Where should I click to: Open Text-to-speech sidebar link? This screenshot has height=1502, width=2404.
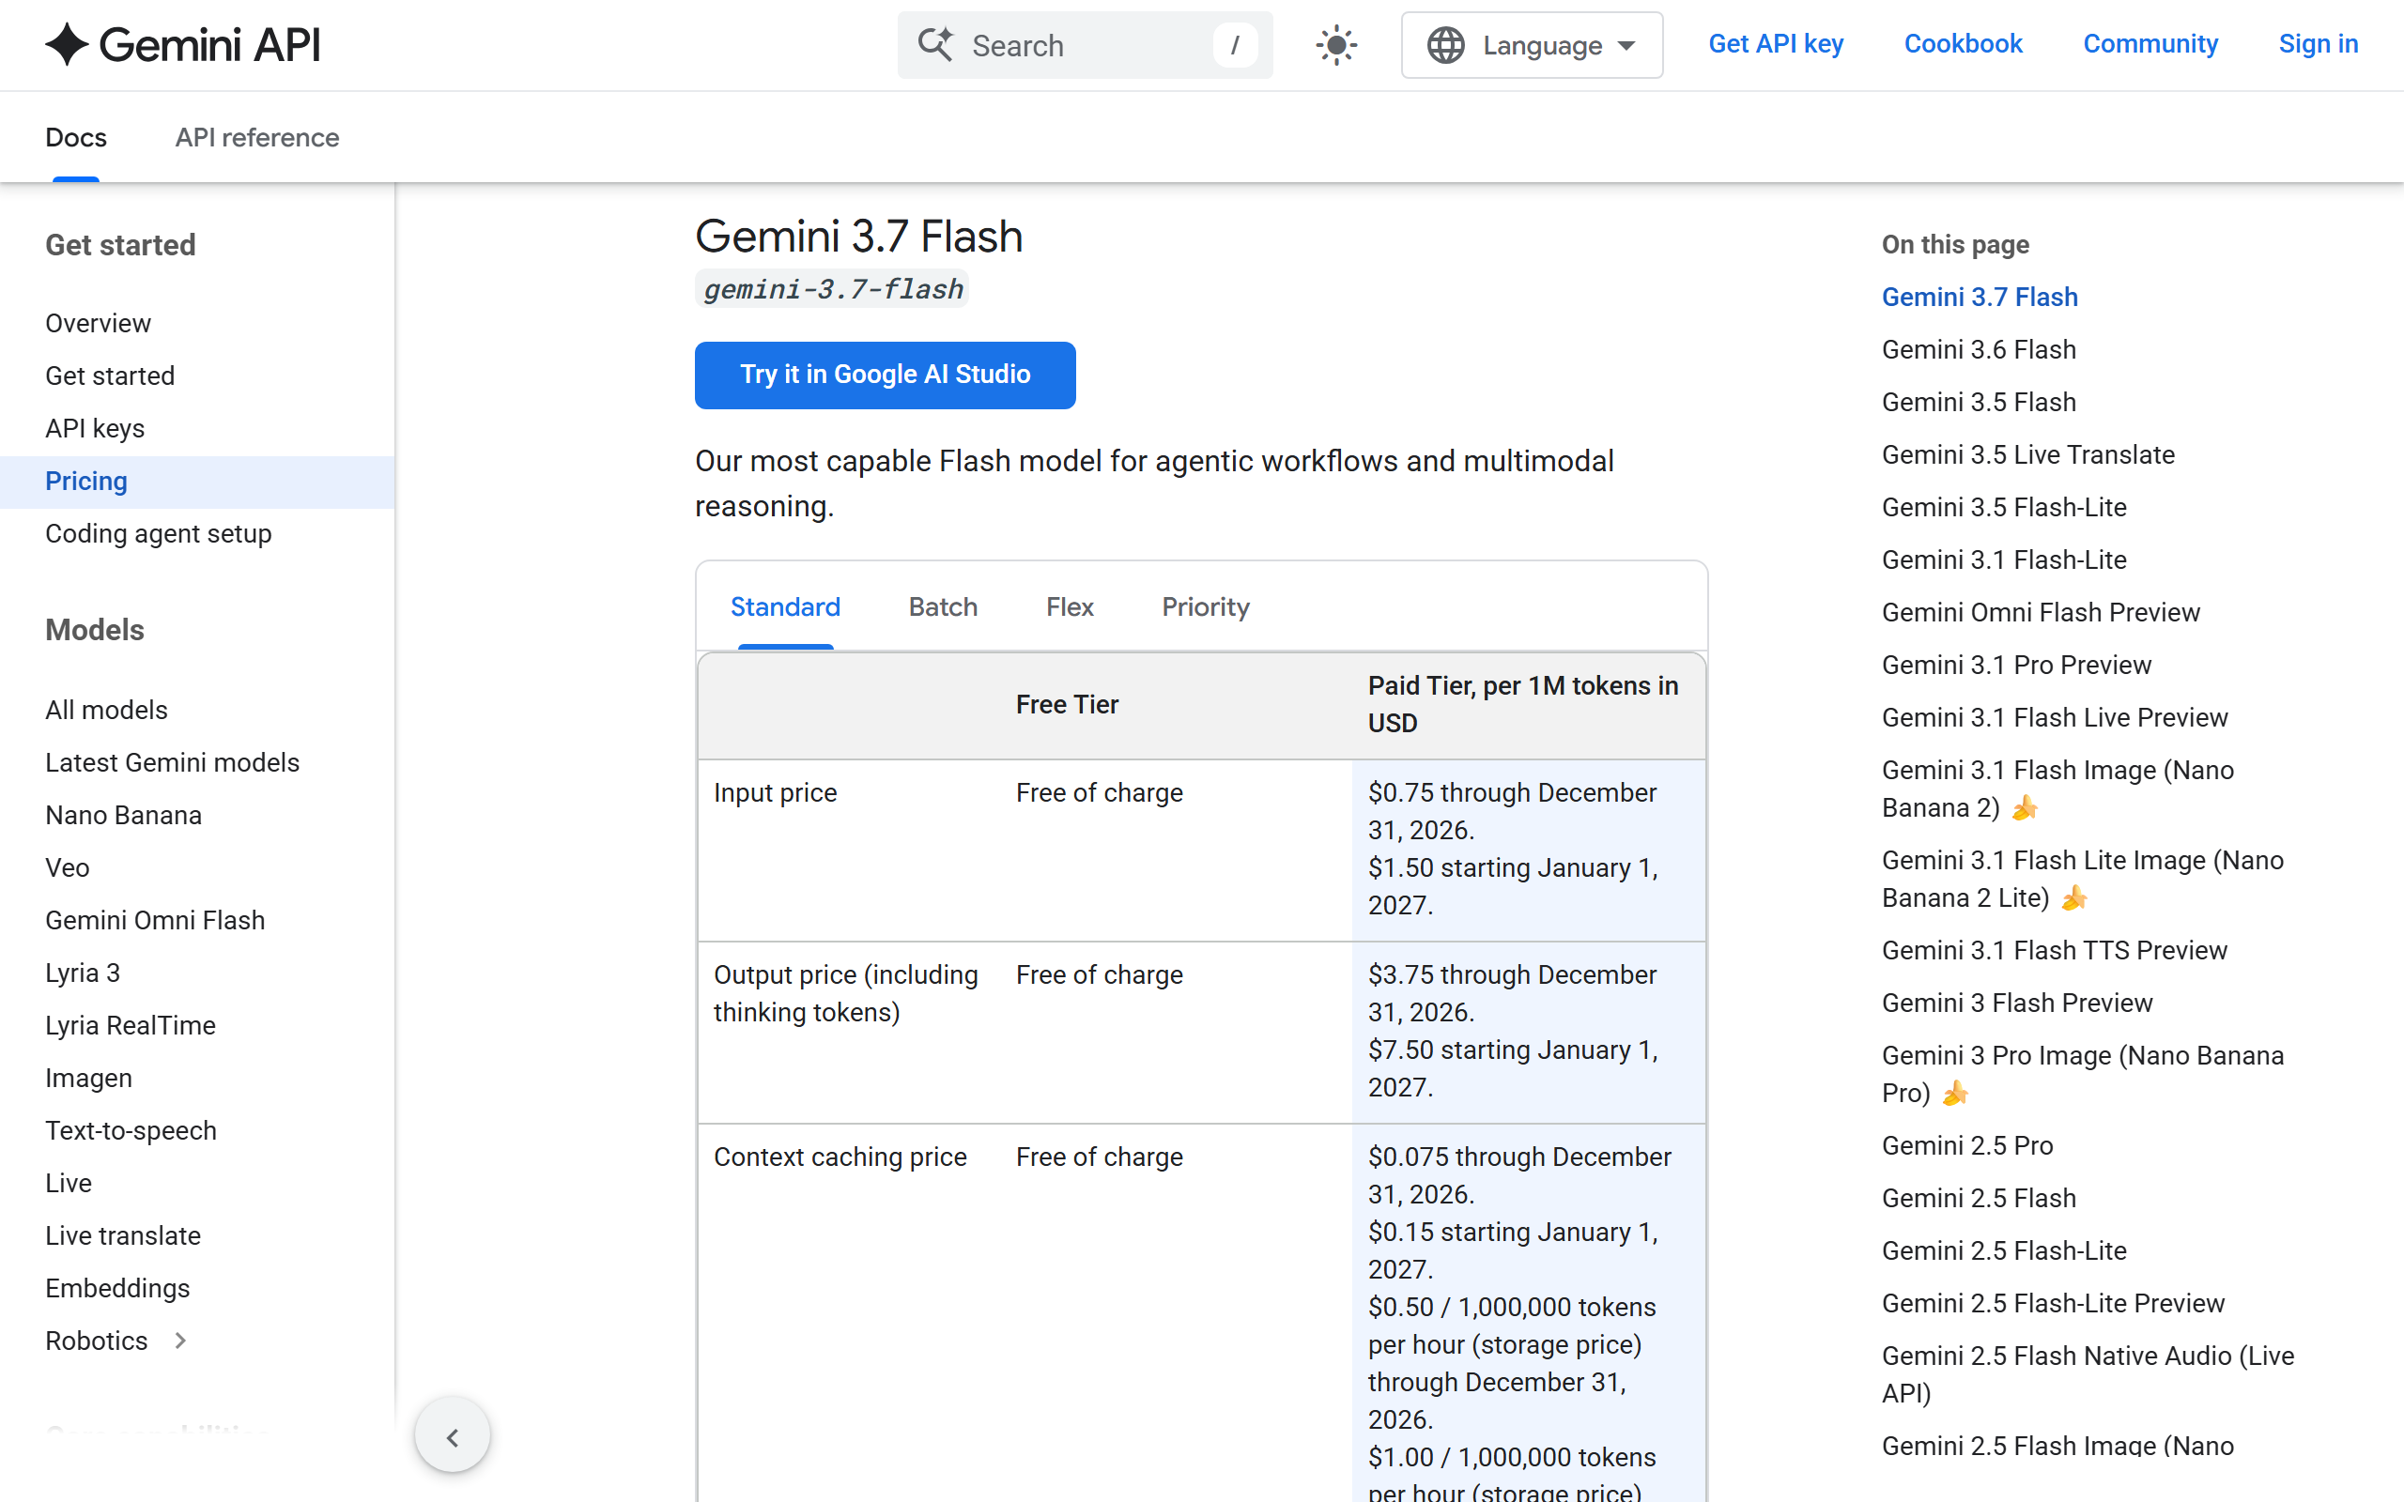(x=131, y=1130)
